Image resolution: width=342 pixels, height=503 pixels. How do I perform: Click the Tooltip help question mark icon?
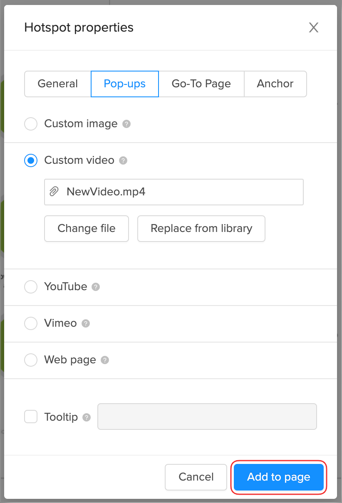[x=87, y=417]
